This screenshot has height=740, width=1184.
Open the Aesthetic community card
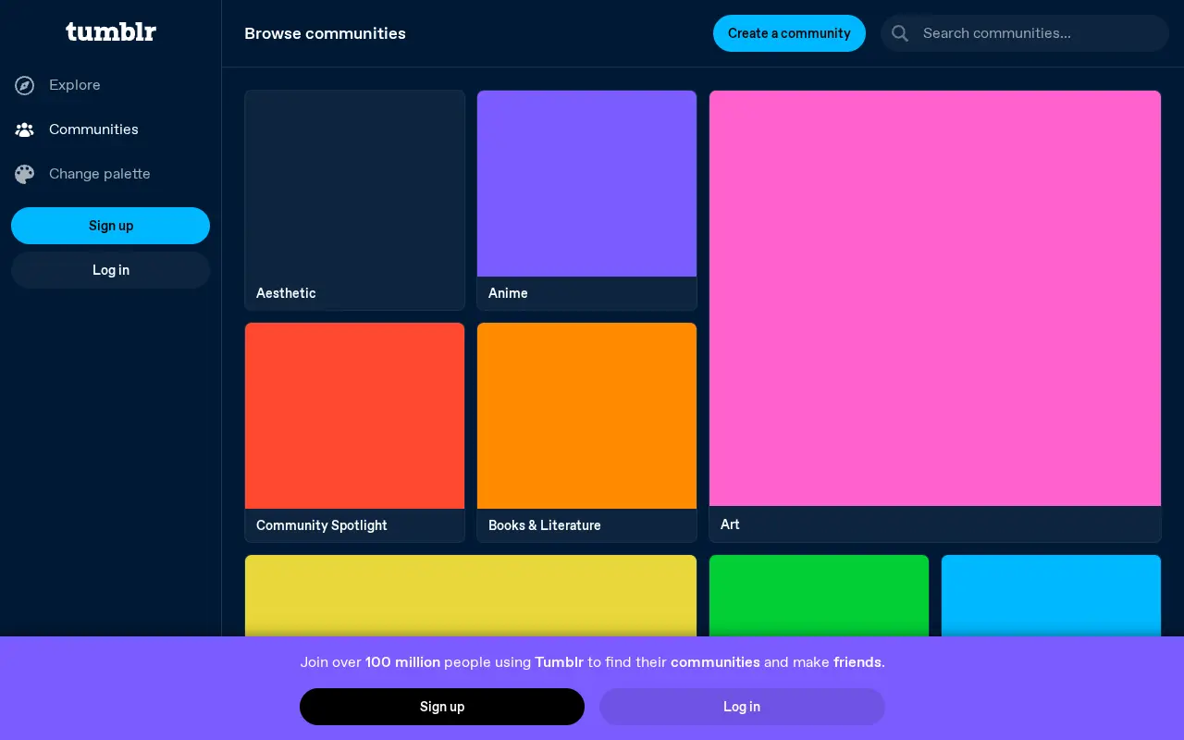pos(354,200)
